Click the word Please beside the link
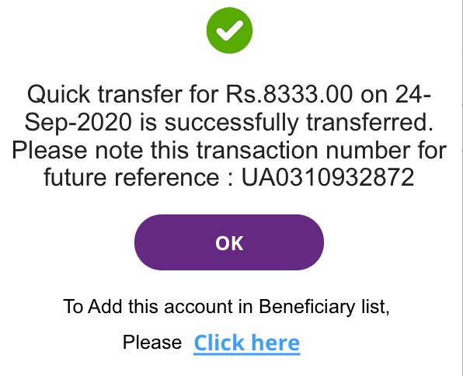Viewport: 463px width, 376px height. [152, 343]
